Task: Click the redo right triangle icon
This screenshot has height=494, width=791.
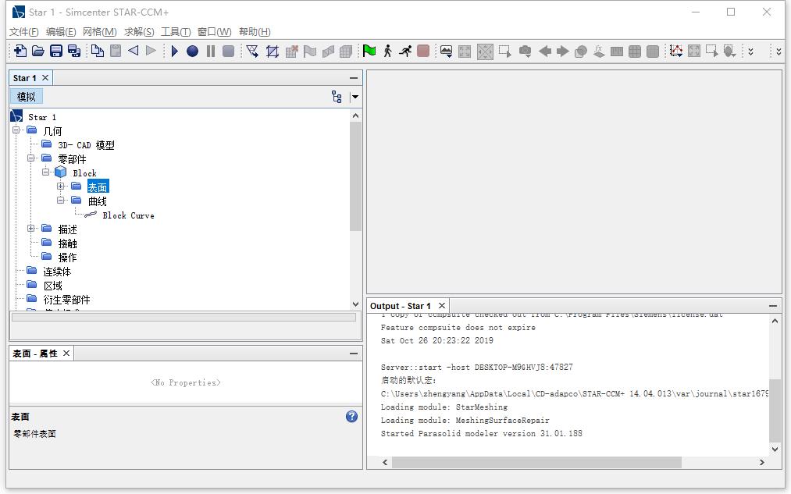Action: [x=151, y=51]
